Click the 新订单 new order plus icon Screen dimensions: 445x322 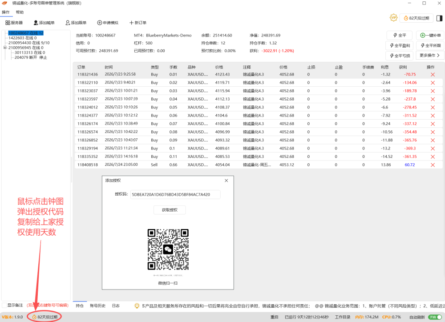[131, 23]
